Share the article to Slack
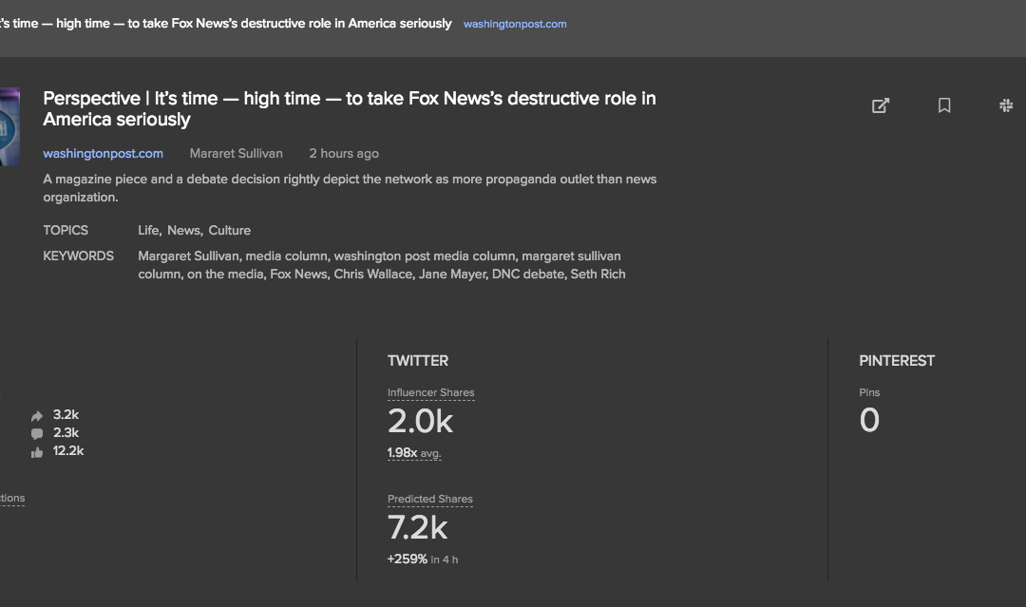The height and width of the screenshot is (607, 1026). click(1006, 105)
